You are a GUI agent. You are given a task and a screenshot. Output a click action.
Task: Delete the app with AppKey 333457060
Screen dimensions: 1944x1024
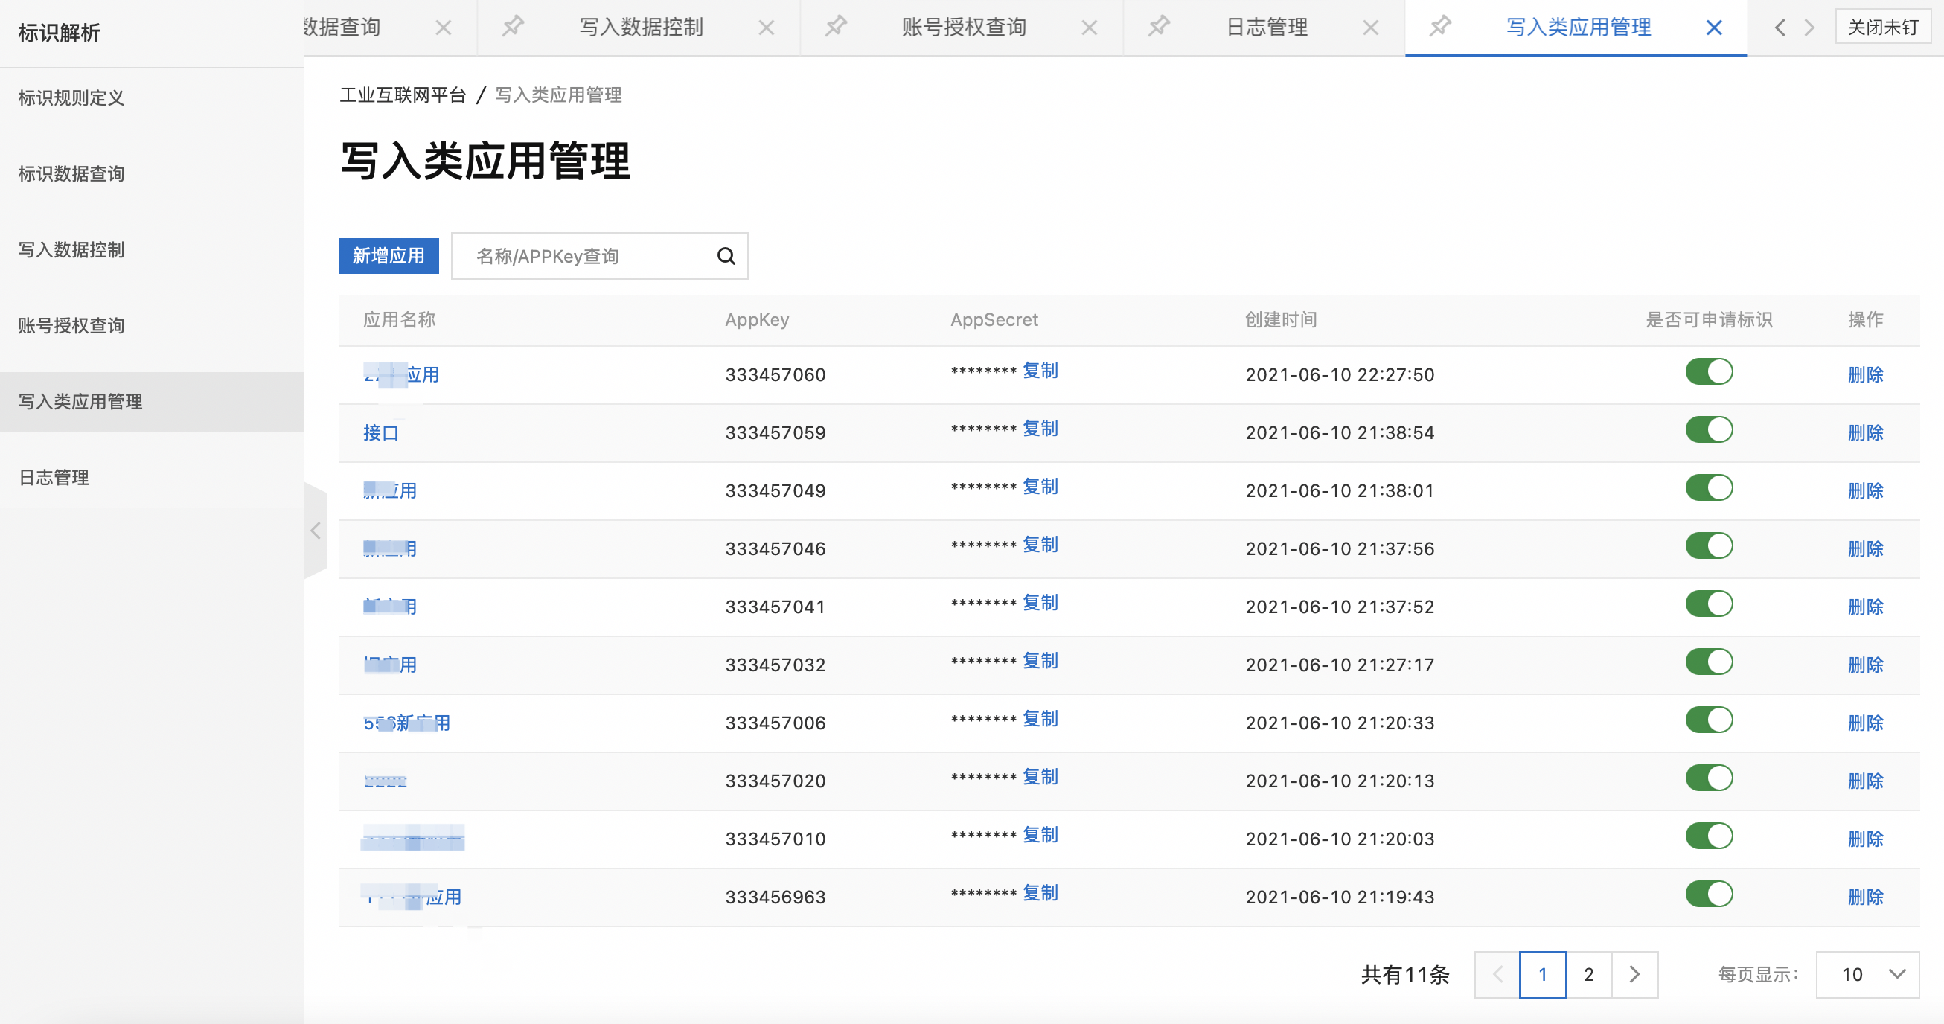pyautogui.click(x=1866, y=374)
